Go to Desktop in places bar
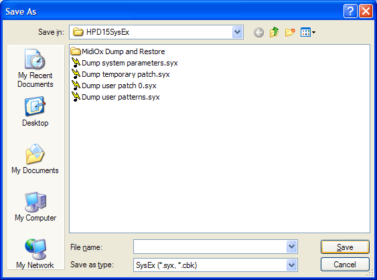The width and height of the screenshot is (377, 280). (x=35, y=112)
